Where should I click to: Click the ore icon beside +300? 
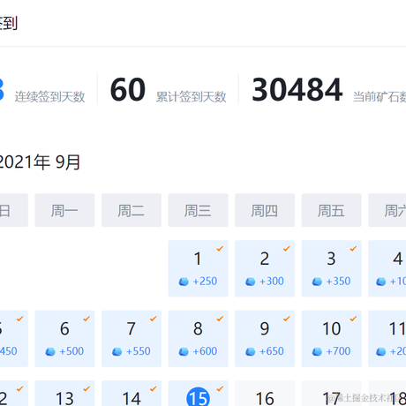[251, 282]
